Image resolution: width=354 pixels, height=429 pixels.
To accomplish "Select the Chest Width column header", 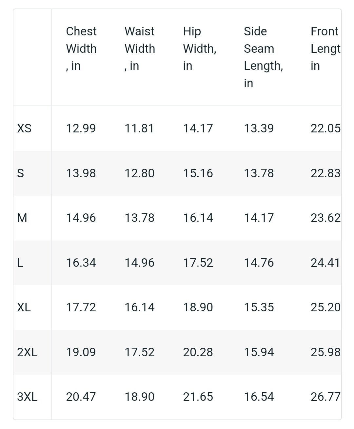I will 81,49.
